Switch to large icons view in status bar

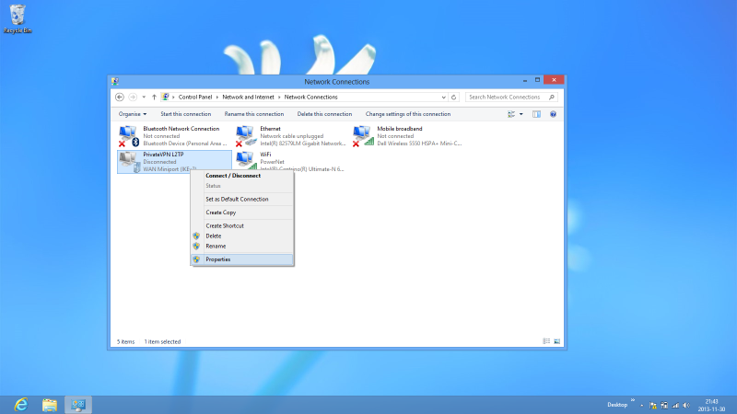pos(557,341)
